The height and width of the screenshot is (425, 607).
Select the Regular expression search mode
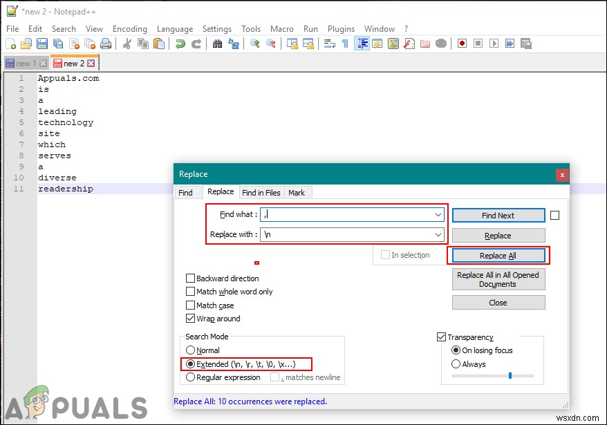[x=191, y=378]
